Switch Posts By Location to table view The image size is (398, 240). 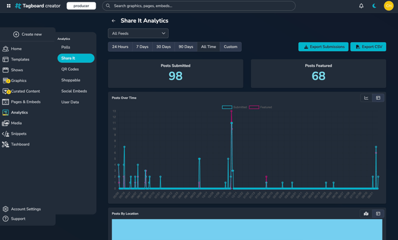click(x=378, y=214)
